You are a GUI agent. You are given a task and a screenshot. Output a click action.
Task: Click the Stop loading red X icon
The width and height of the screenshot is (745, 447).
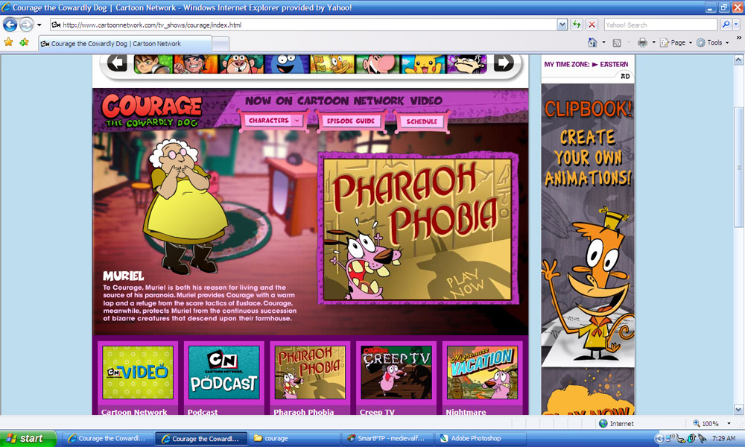coord(592,25)
